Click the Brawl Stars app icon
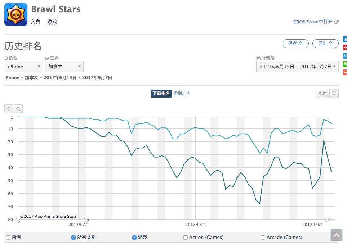 16,15
